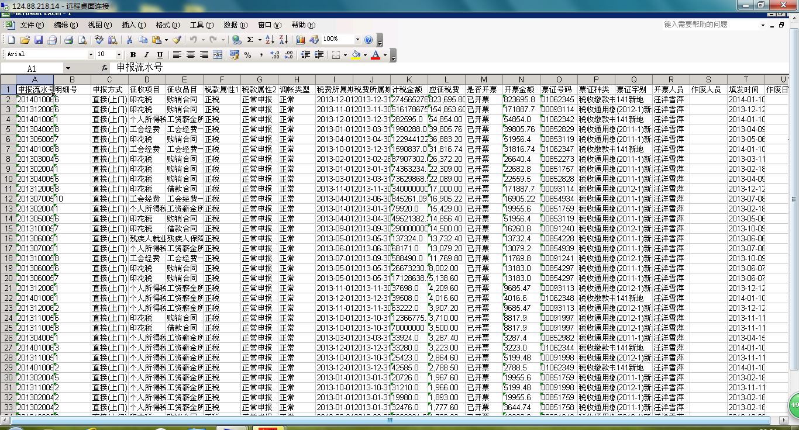Select the column K header
The width and height of the screenshot is (799, 430).
[x=409, y=79]
